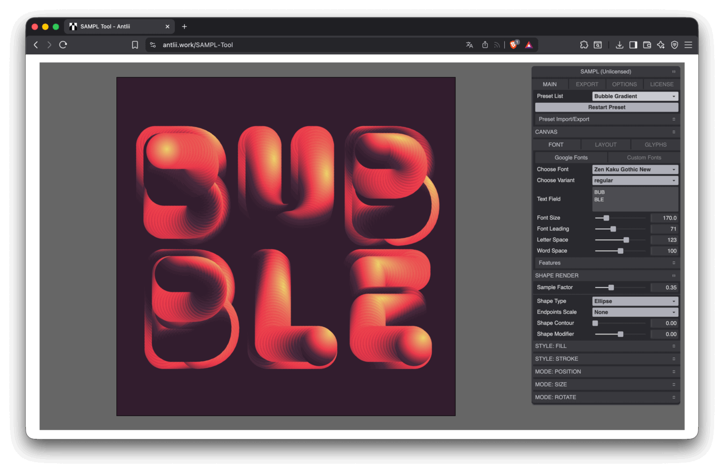Click the translate page icon
The width and height of the screenshot is (724, 473).
(470, 45)
